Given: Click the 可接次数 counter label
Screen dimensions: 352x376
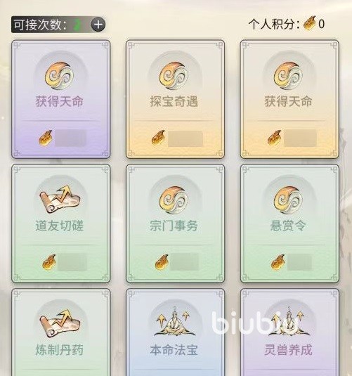Looking at the screenshot, I should point(40,25).
